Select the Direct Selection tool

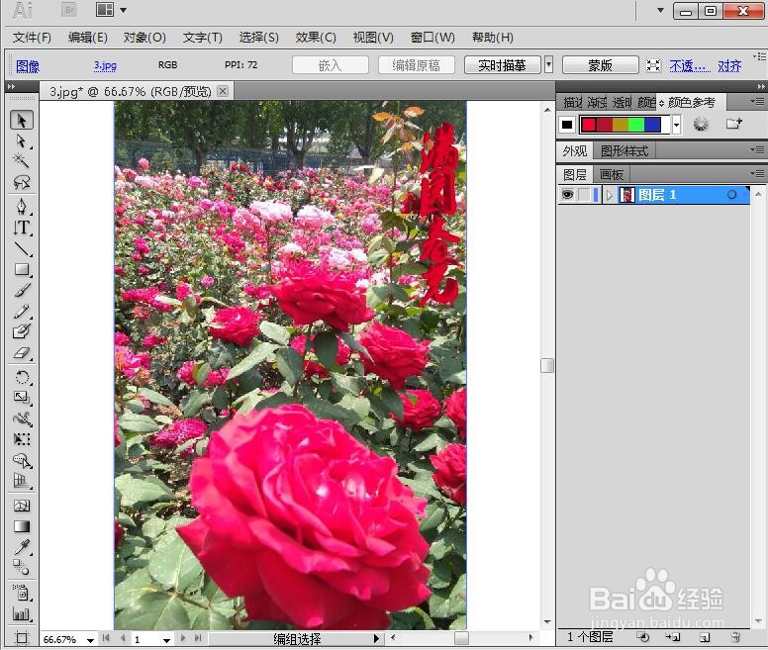coord(22,140)
